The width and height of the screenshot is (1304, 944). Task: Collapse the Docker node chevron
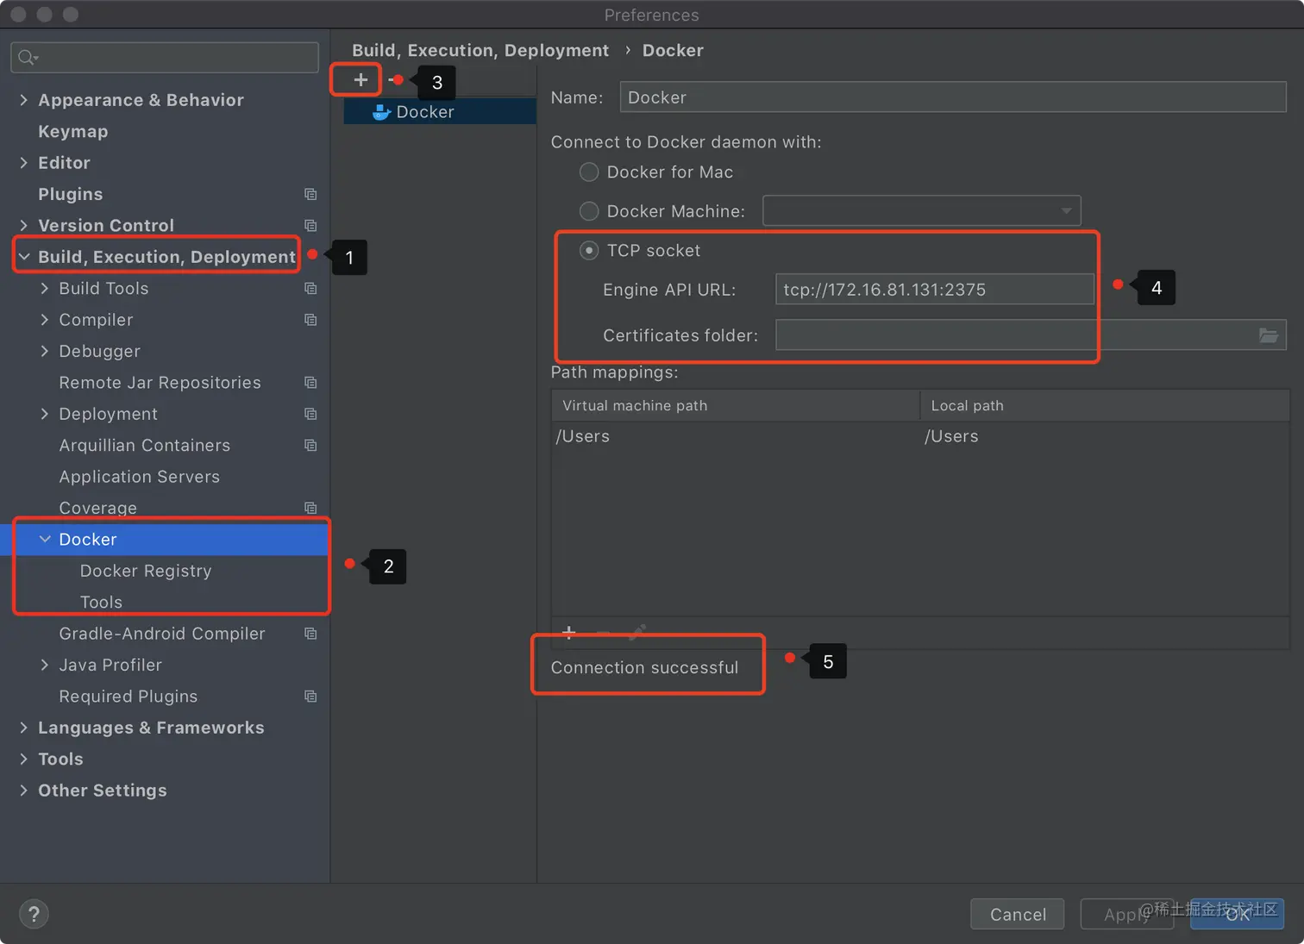click(x=45, y=540)
